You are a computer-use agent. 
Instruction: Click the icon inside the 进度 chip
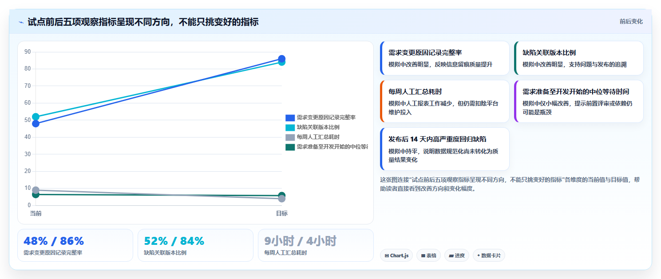[x=451, y=256]
